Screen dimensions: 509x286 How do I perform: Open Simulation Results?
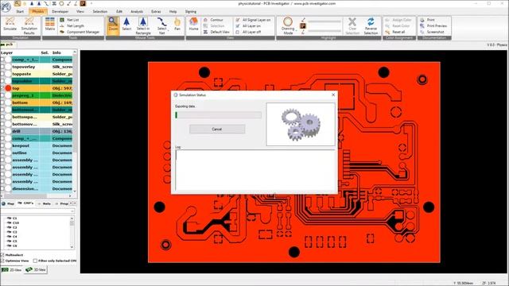(29, 25)
